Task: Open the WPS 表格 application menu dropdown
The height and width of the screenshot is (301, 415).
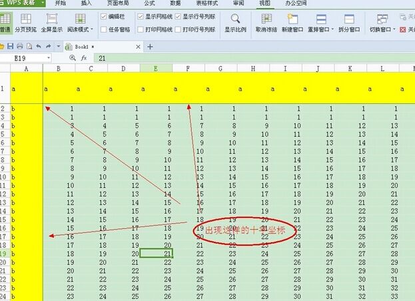Action: coord(43,3)
